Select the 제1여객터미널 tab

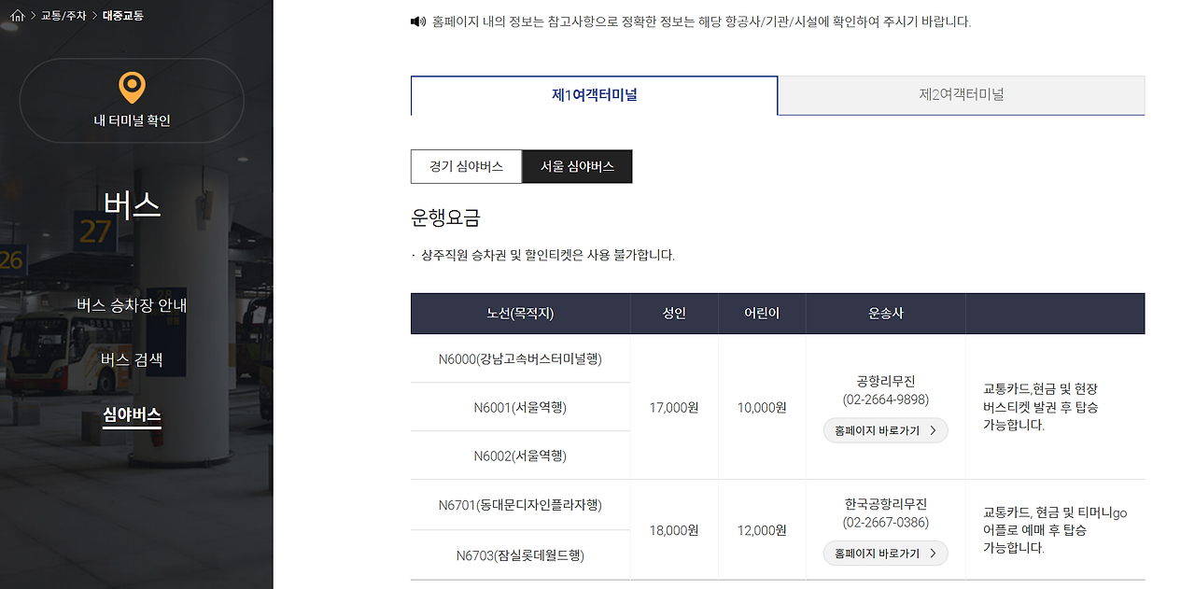594,96
